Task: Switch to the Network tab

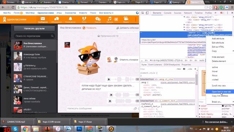Action: tap(188, 13)
